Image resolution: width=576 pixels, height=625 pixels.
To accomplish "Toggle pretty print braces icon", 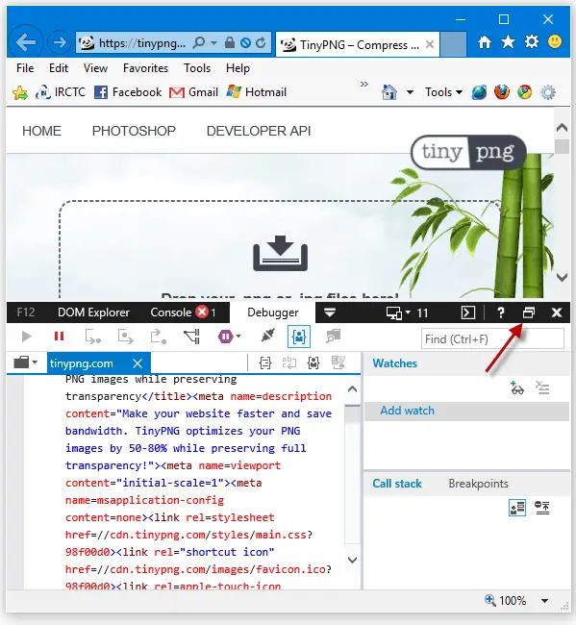I will pos(265,363).
